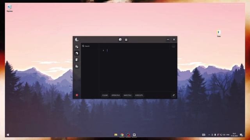This screenshot has width=250, height=140.
Task: Switch the ENG input language indicator
Action: point(228,135)
